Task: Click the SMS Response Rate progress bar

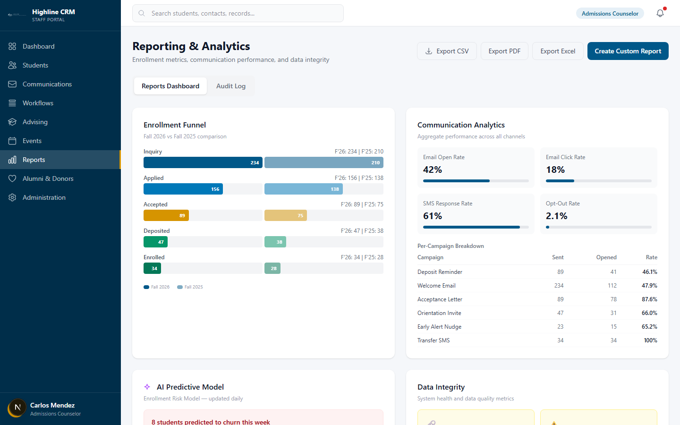Action: [475, 227]
